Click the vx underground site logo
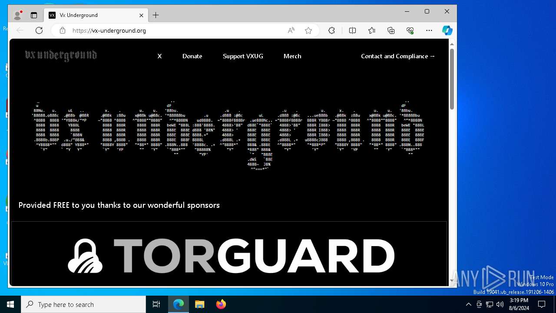This screenshot has width=556, height=313. pyautogui.click(x=61, y=56)
